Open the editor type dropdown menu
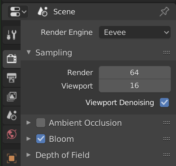The height and width of the screenshot is (166, 176). [18, 12]
